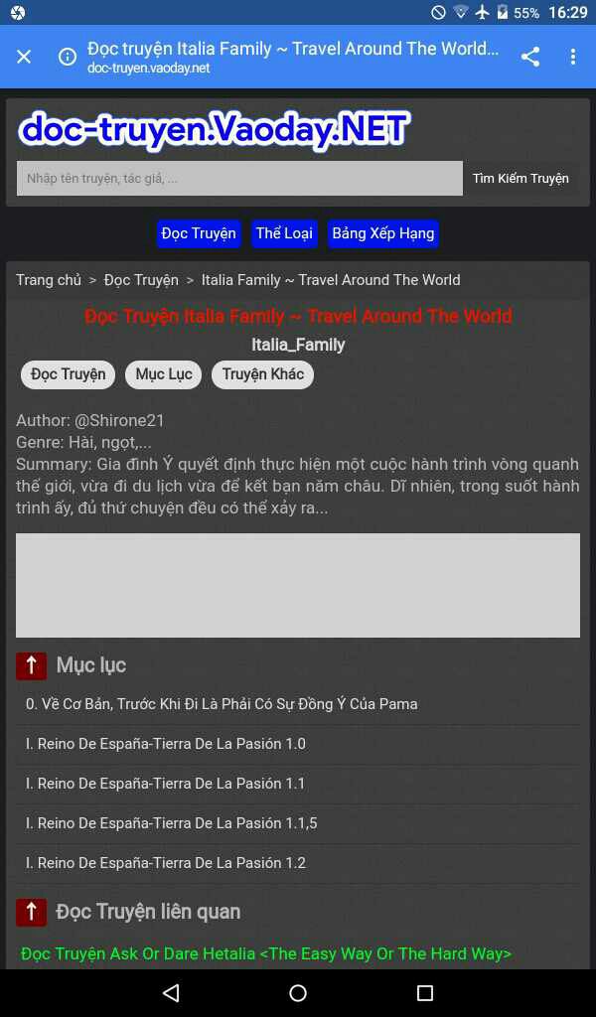Tap the Android home circle icon
Image resolution: width=596 pixels, height=1017 pixels.
[298, 992]
